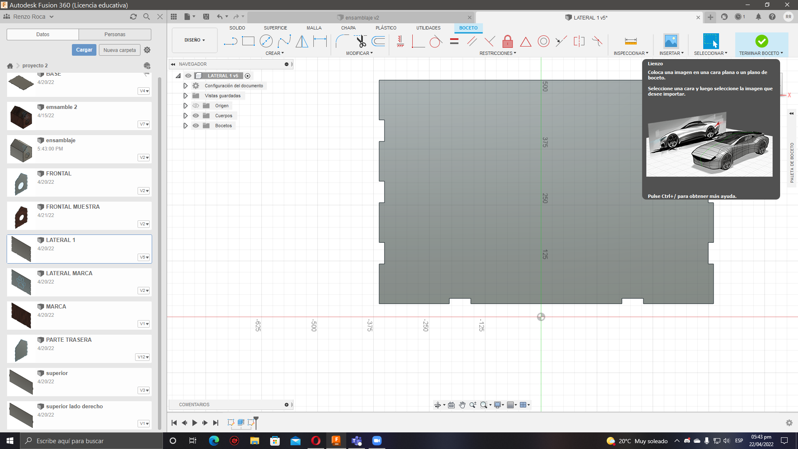798x449 pixels.
Task: Select the Sketch Dimension tool
Action: coord(320,41)
